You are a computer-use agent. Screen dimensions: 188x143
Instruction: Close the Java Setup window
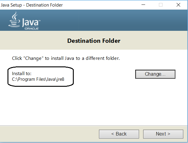178,5
